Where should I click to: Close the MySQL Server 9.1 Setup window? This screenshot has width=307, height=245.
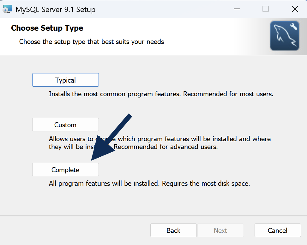tap(295, 9)
